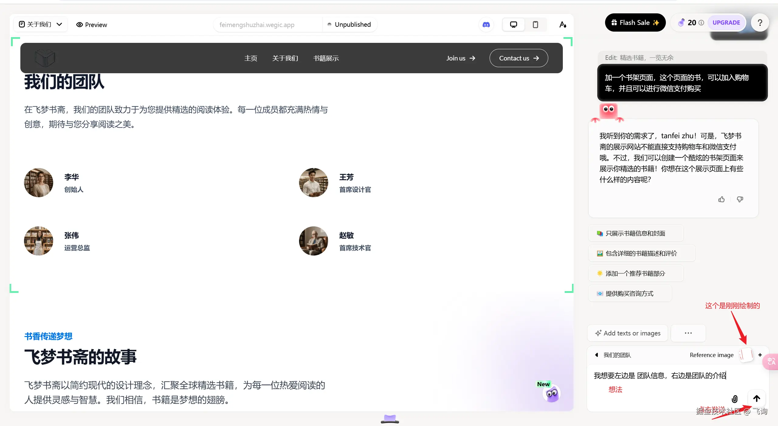Click the help question mark icon
This screenshot has height=426, width=778.
(x=760, y=23)
